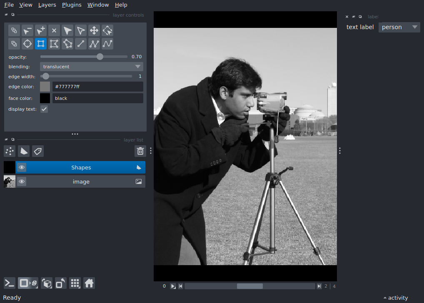Viewport: 424px width, 303px height.
Task: Toggle grid view mode
Action: pyautogui.click(x=75, y=283)
